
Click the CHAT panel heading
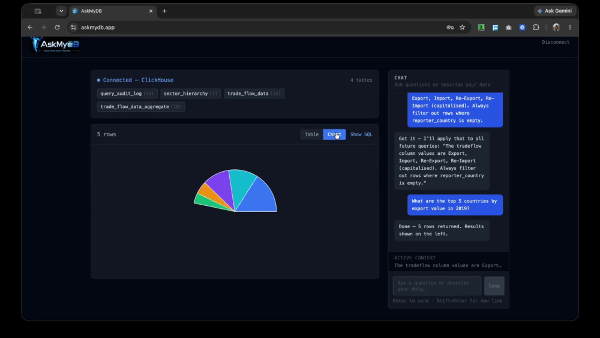tap(401, 77)
